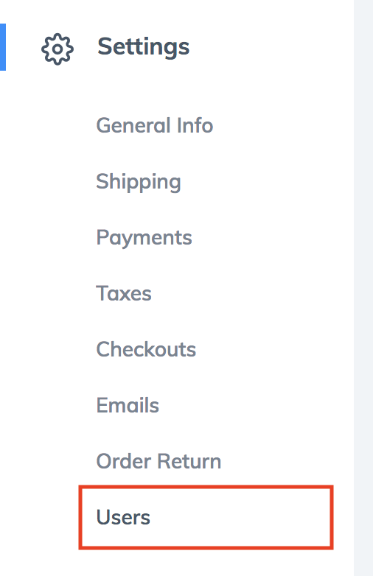Open the Settings section heading
This screenshot has height=576, width=373.
coord(143,48)
